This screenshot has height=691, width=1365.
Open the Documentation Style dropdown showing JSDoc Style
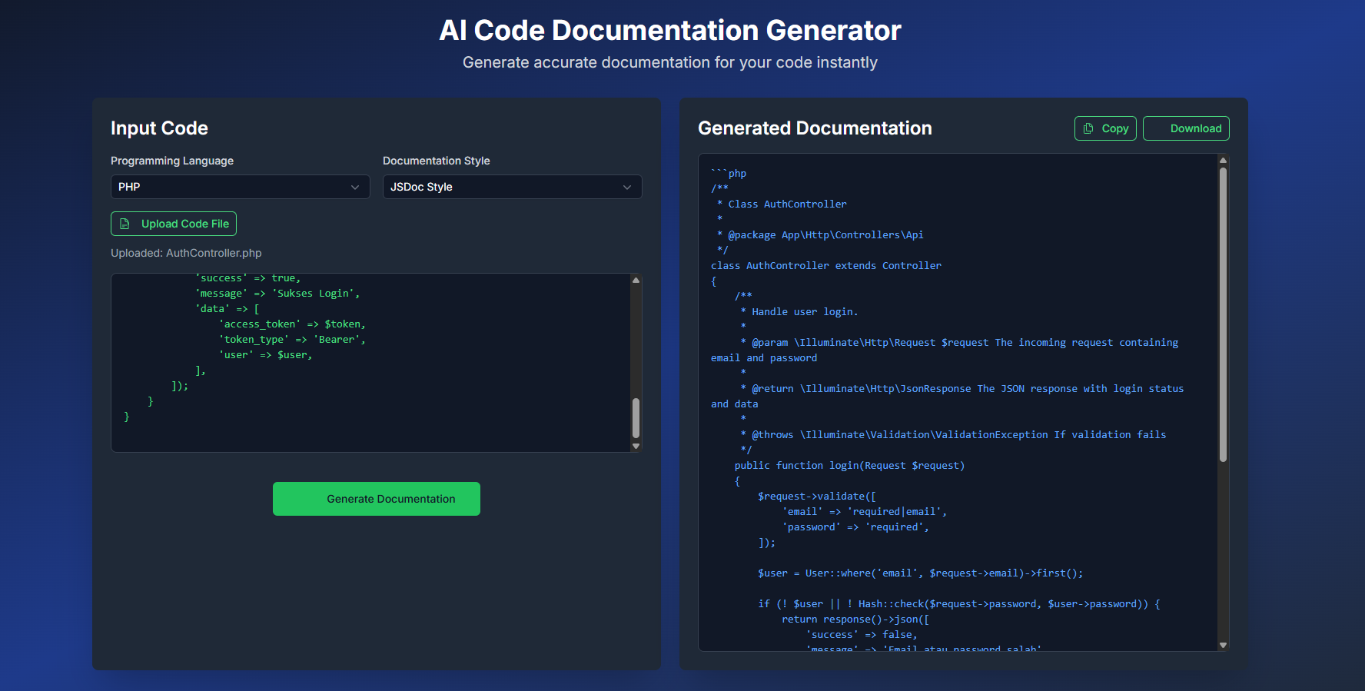pyautogui.click(x=513, y=187)
